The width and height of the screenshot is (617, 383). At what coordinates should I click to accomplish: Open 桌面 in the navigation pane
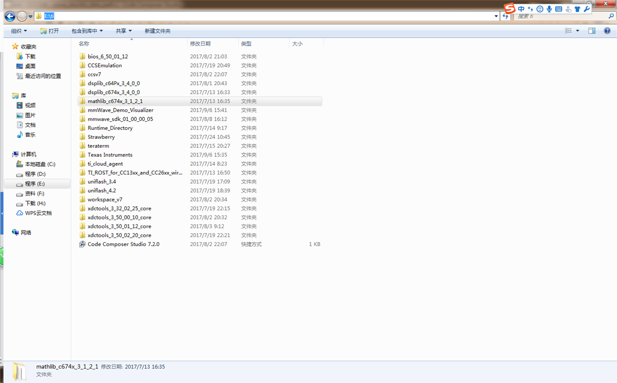click(x=31, y=66)
